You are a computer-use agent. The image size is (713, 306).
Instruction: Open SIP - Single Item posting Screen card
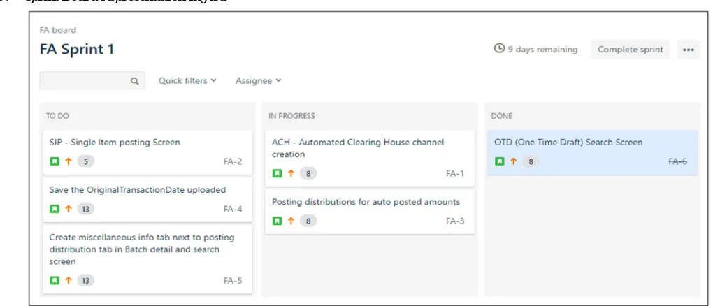147,152
